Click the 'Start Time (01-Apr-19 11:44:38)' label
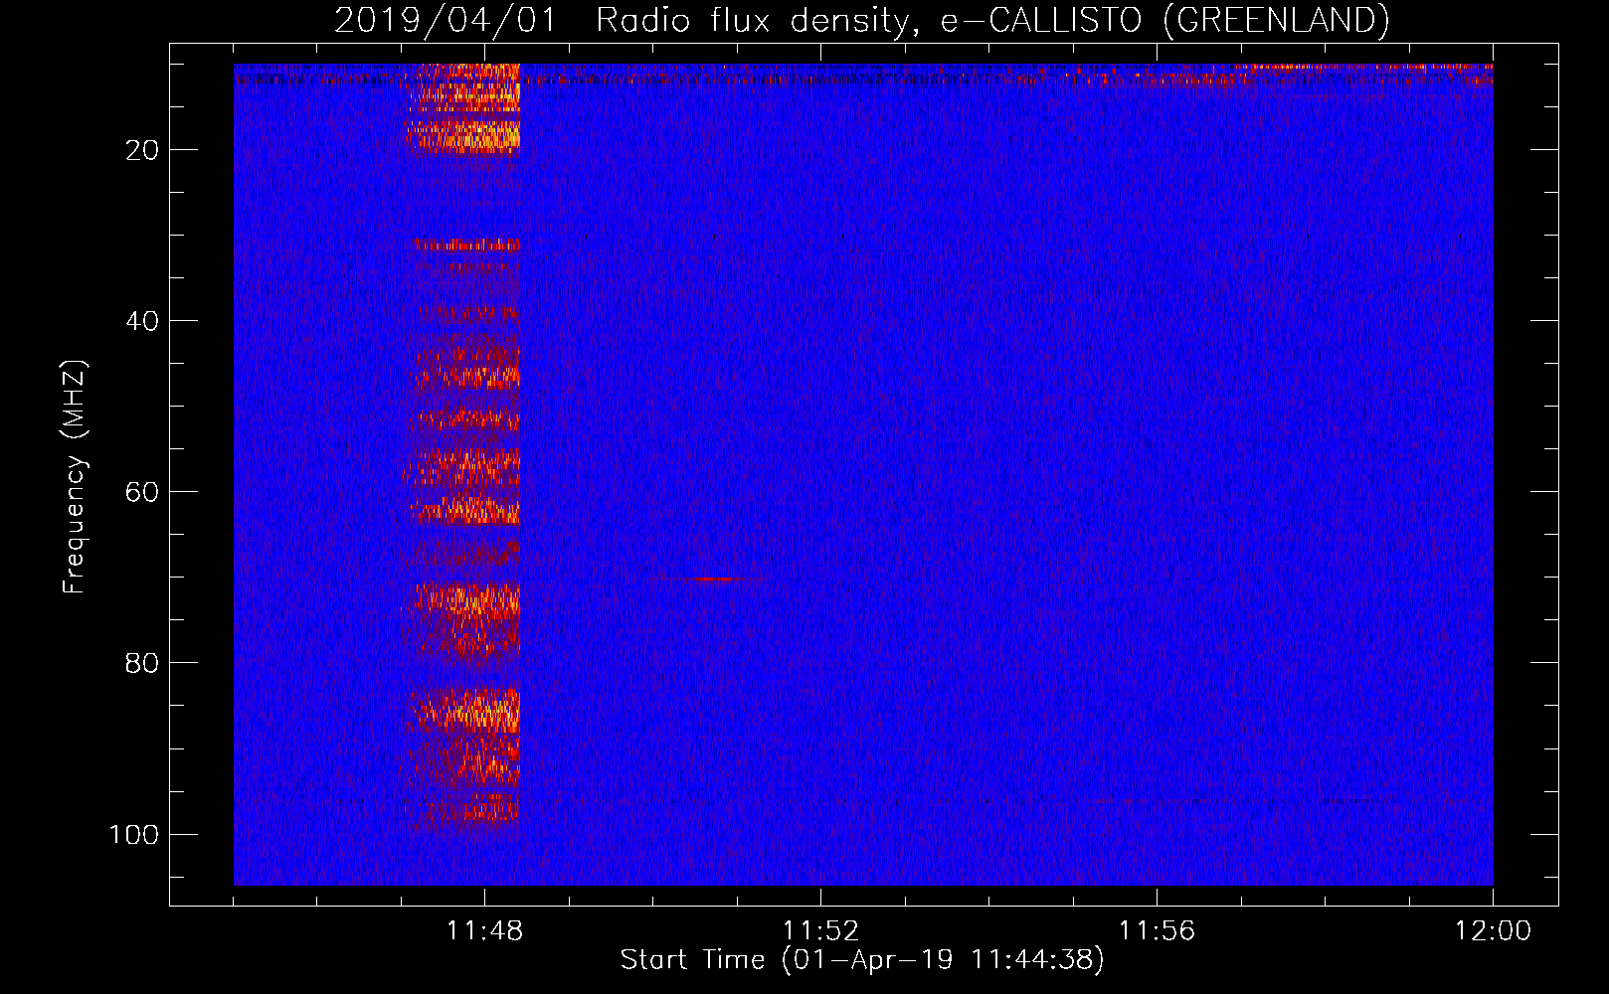1609x994 pixels. click(x=862, y=960)
